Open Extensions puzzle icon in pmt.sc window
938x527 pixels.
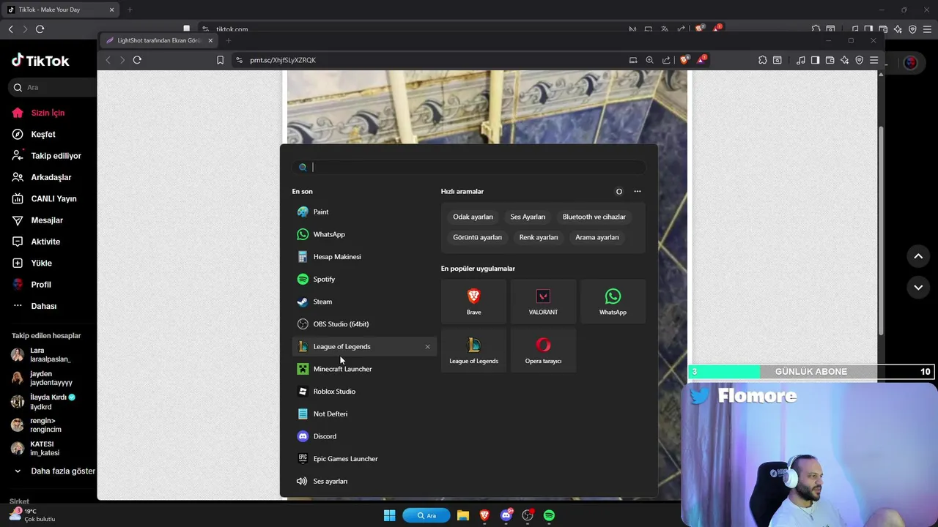[x=763, y=60]
